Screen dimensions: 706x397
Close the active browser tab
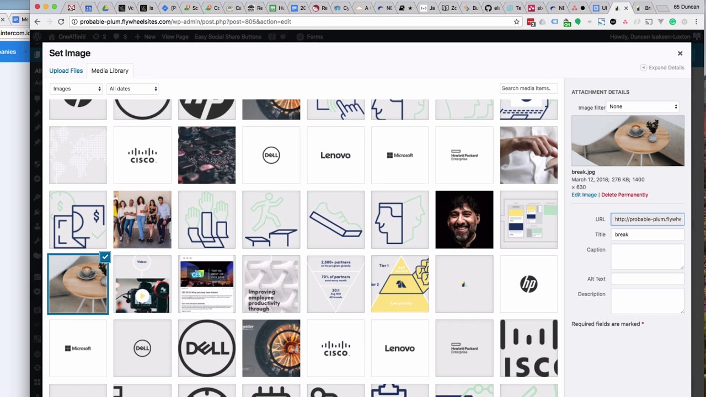point(626,8)
